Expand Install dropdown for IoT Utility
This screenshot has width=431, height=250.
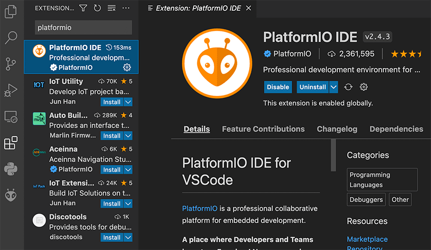(128, 102)
